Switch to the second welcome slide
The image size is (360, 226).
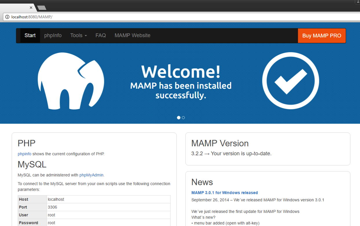pyautogui.click(x=183, y=118)
